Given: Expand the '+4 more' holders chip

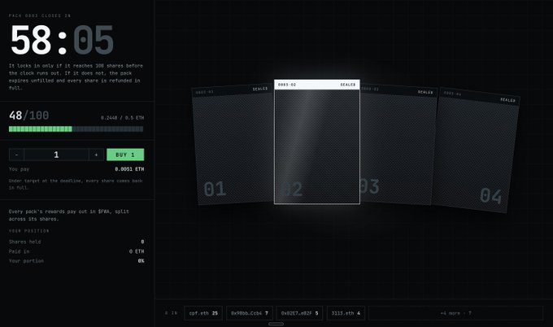Looking at the screenshot, I should pyautogui.click(x=455, y=313).
